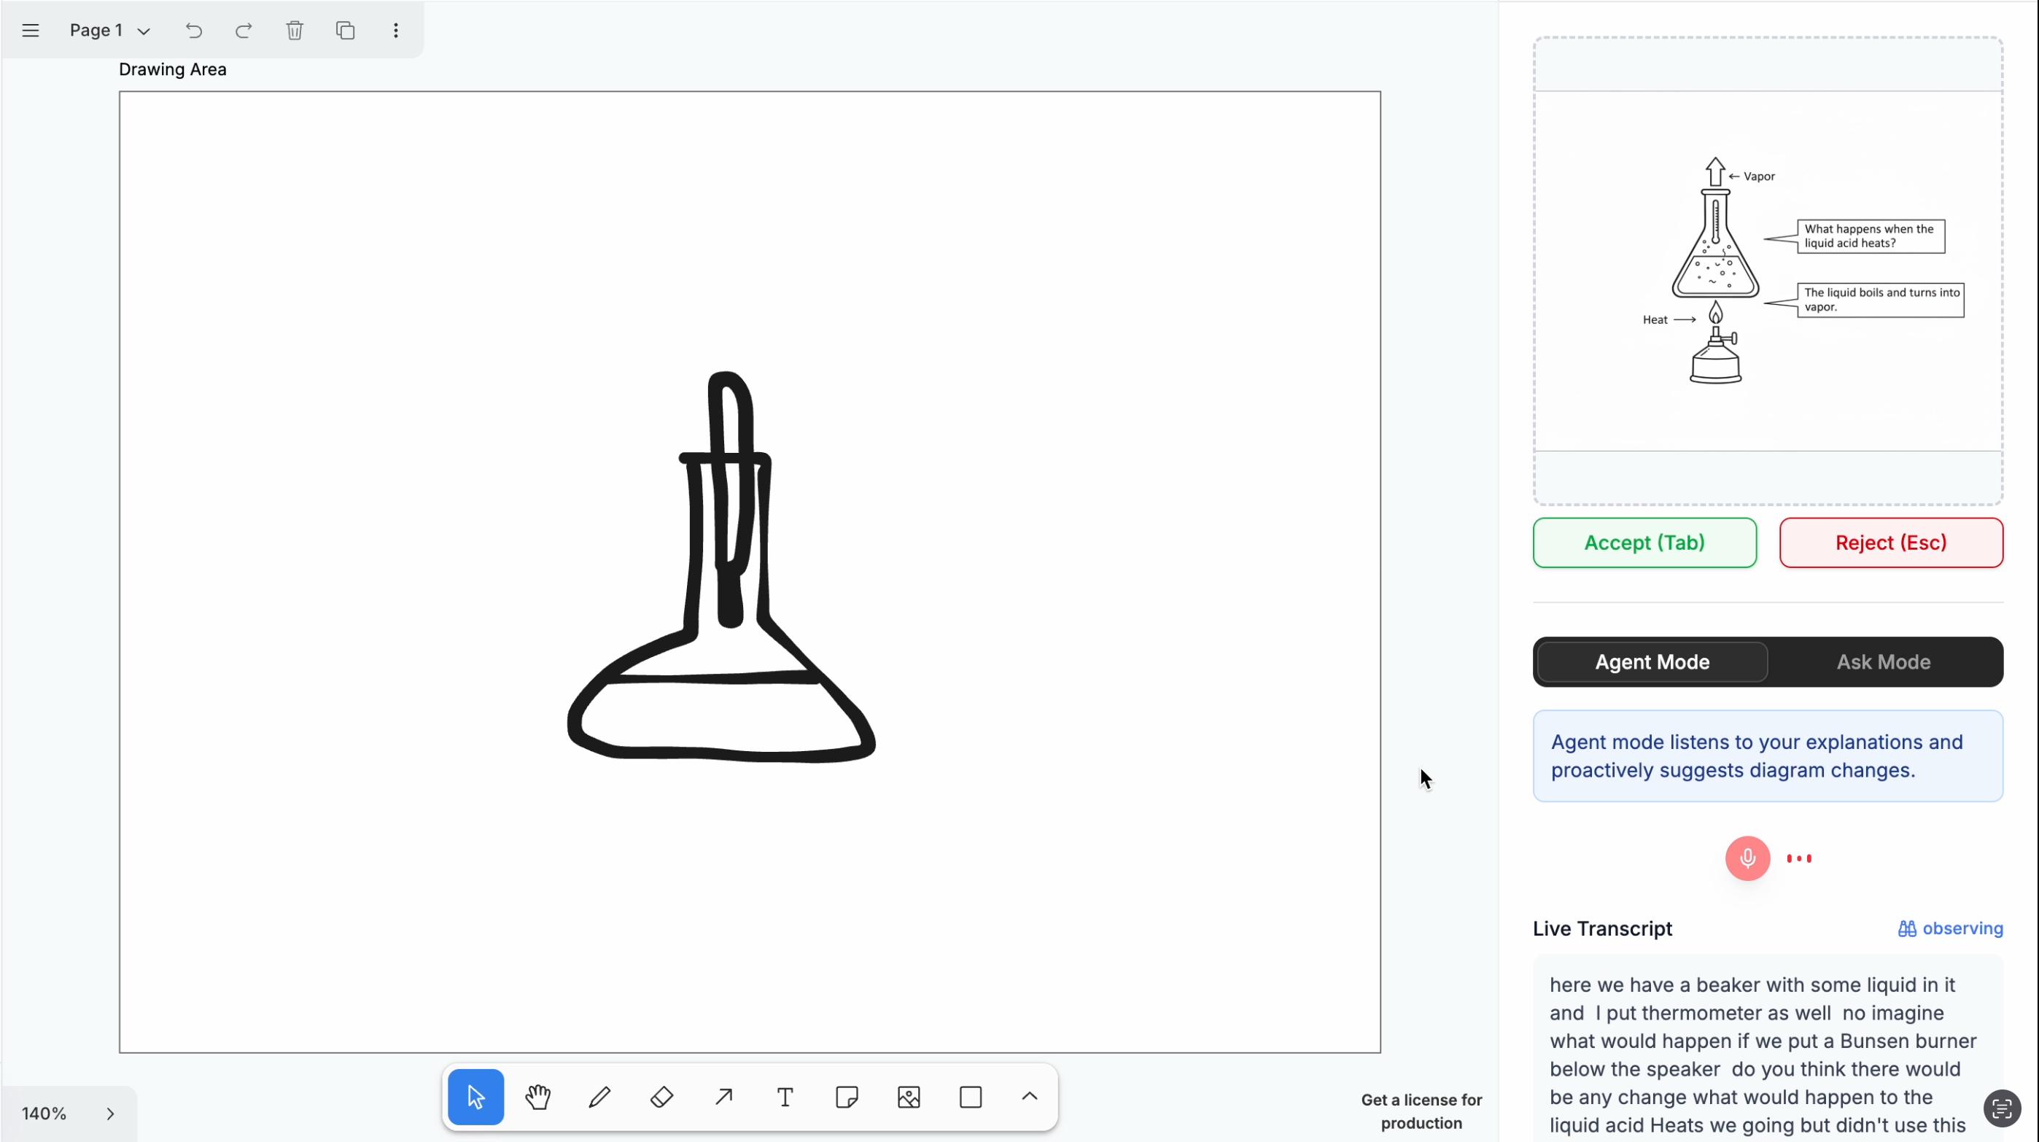Click the Delete trash icon
2039x1142 pixels.
click(295, 31)
